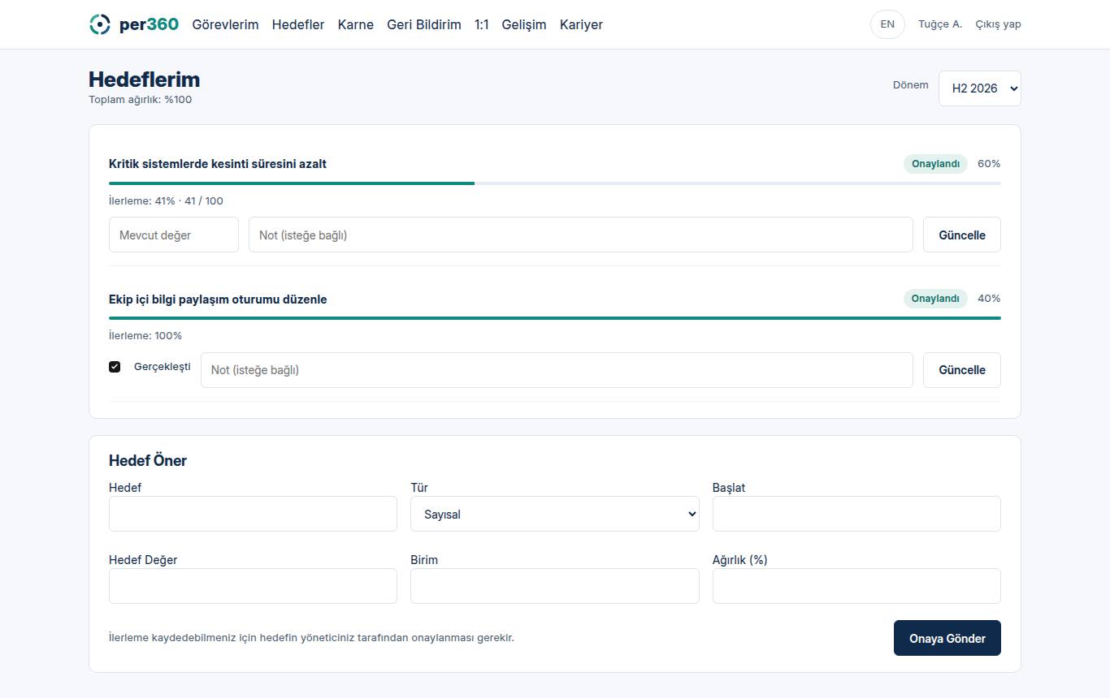This screenshot has width=1110, height=698.
Task: Click the Kritik sistemlerde kesinti süresini azalt title
Action: click(x=218, y=164)
